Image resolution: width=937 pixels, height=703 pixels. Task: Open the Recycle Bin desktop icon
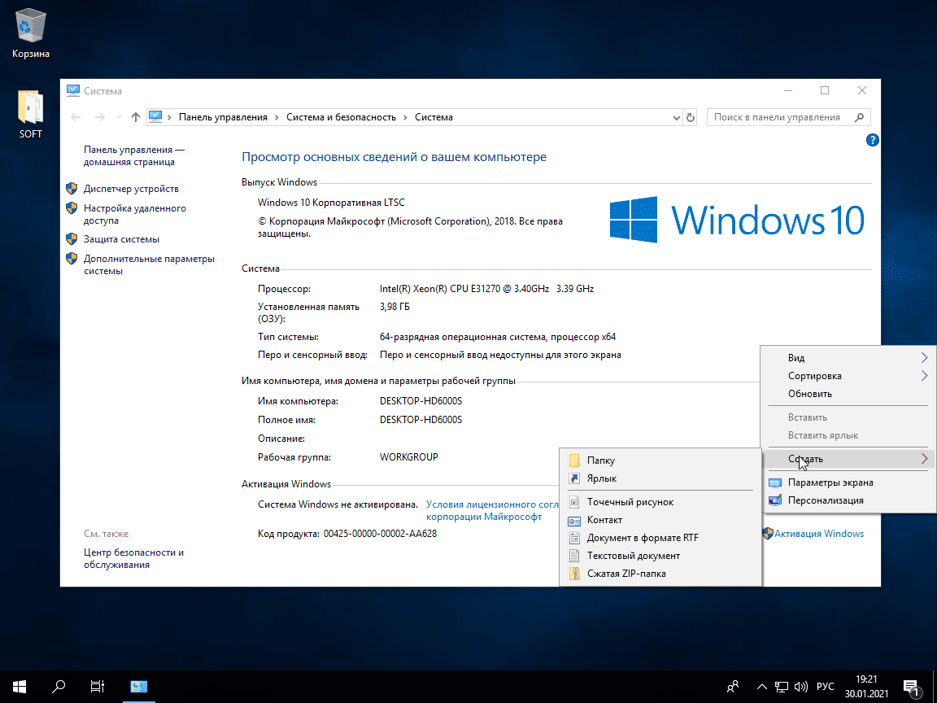click(x=30, y=33)
